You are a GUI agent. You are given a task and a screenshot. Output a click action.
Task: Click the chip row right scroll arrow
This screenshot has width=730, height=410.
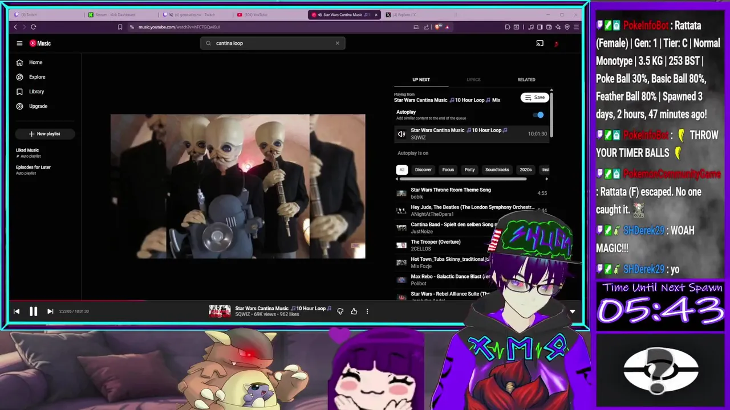546,179
